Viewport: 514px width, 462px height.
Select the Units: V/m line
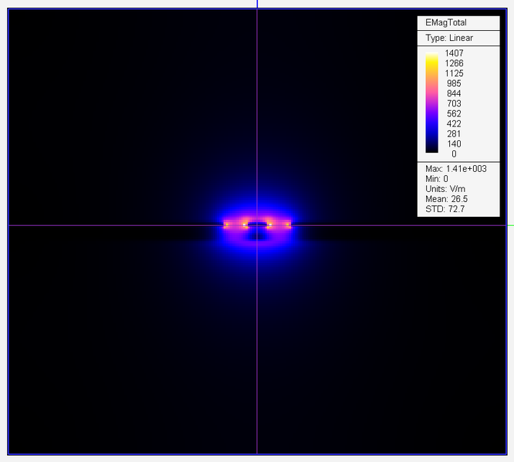pyautogui.click(x=446, y=189)
